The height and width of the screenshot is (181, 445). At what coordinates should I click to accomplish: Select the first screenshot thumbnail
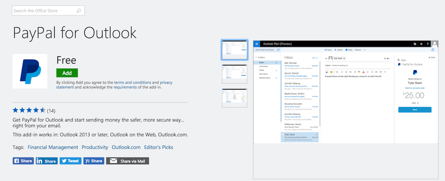coord(234,50)
